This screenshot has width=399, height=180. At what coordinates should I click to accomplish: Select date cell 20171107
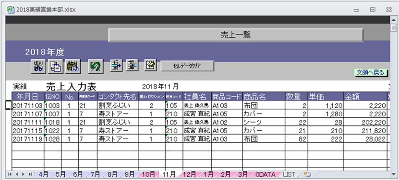point(28,113)
